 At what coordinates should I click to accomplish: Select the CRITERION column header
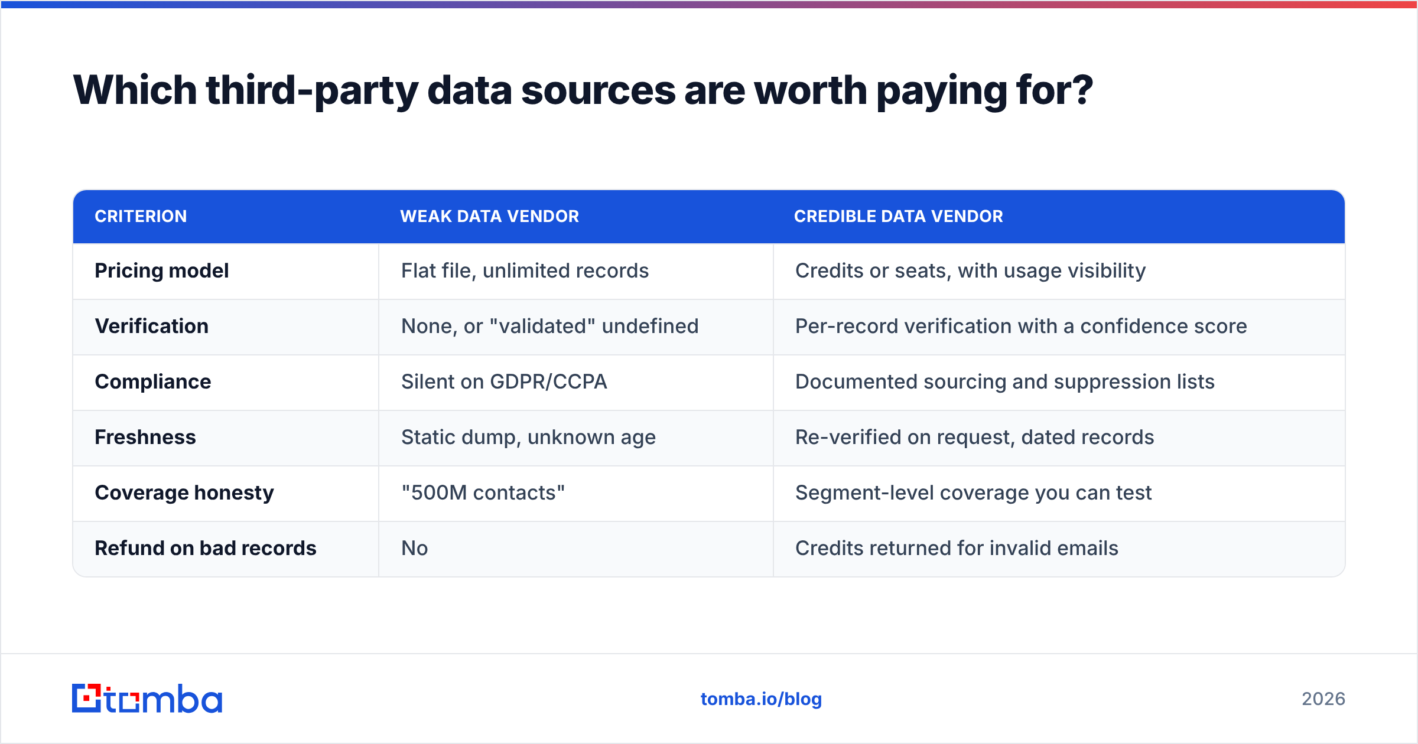point(141,216)
